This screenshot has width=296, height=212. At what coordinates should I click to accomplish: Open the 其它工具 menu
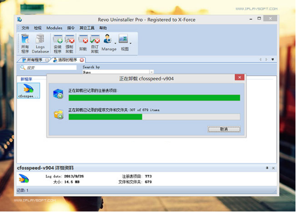point(87,28)
